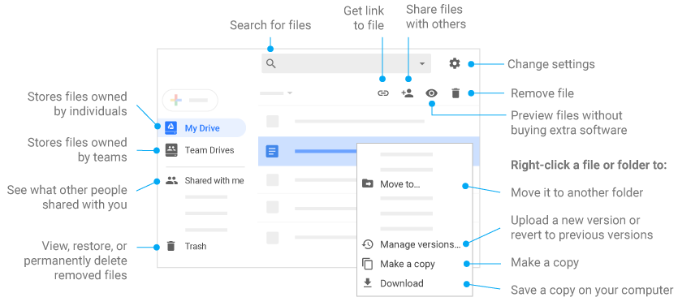Screen dimensions: 678x306
Task: Select My Drive in the sidebar
Action: pyautogui.click(x=202, y=128)
